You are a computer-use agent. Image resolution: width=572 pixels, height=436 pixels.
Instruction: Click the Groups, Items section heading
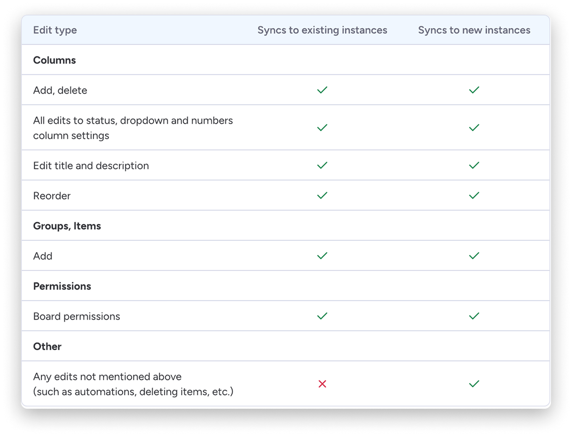pyautogui.click(x=67, y=226)
